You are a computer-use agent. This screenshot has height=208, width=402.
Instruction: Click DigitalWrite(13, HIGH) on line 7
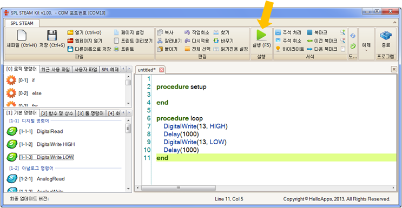pyautogui.click(x=196, y=126)
